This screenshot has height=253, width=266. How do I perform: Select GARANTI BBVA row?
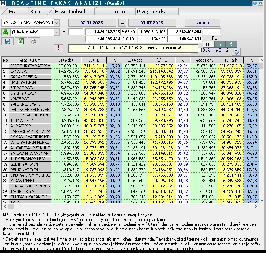[130, 77]
